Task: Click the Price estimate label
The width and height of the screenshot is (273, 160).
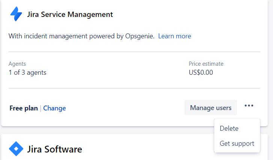Action: click(x=206, y=64)
